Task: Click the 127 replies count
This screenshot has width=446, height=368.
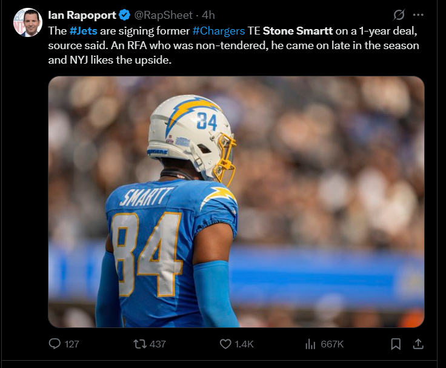Action: pyautogui.click(x=72, y=344)
